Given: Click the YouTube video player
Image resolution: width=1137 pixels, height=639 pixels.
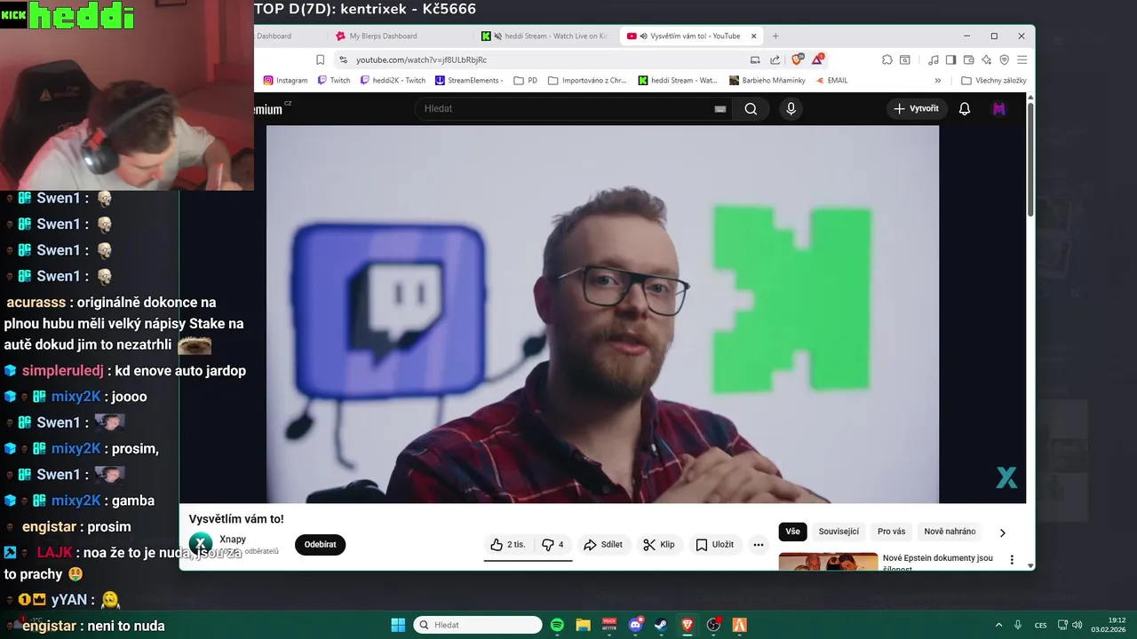Looking at the screenshot, I should click(x=602, y=314).
